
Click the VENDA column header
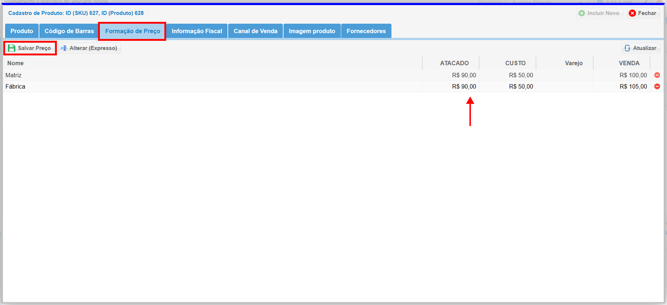pos(629,63)
